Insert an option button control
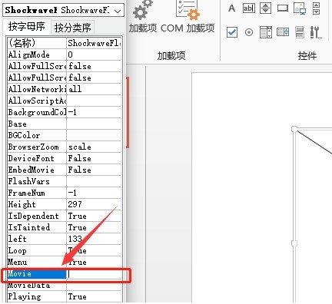Image resolution: width=332 pixels, height=304 pixels. (x=249, y=32)
